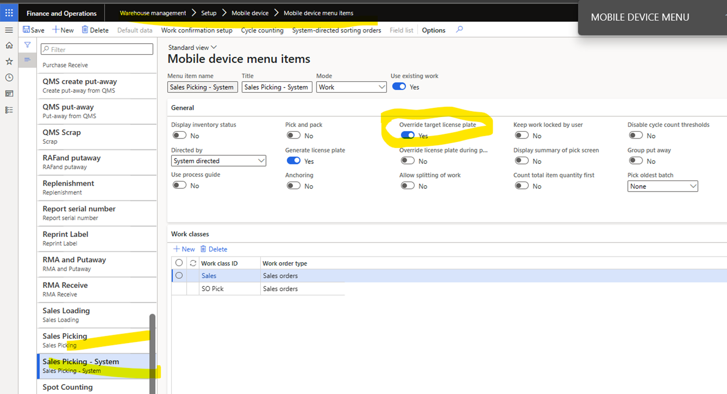Toggle Count total item quantity first
The height and width of the screenshot is (394, 727).
[522, 186]
